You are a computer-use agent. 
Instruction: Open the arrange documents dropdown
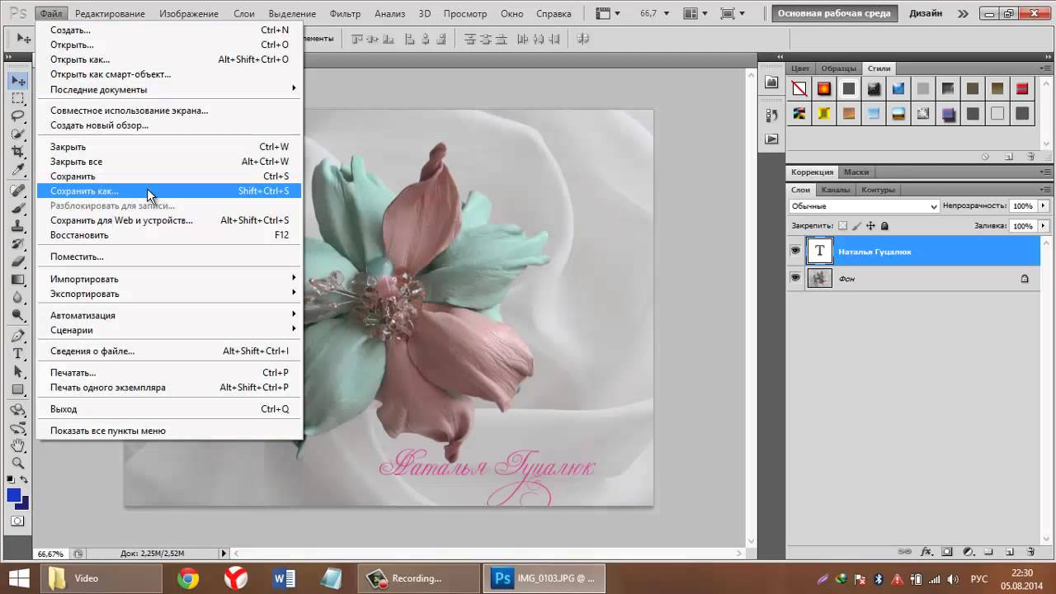695,13
